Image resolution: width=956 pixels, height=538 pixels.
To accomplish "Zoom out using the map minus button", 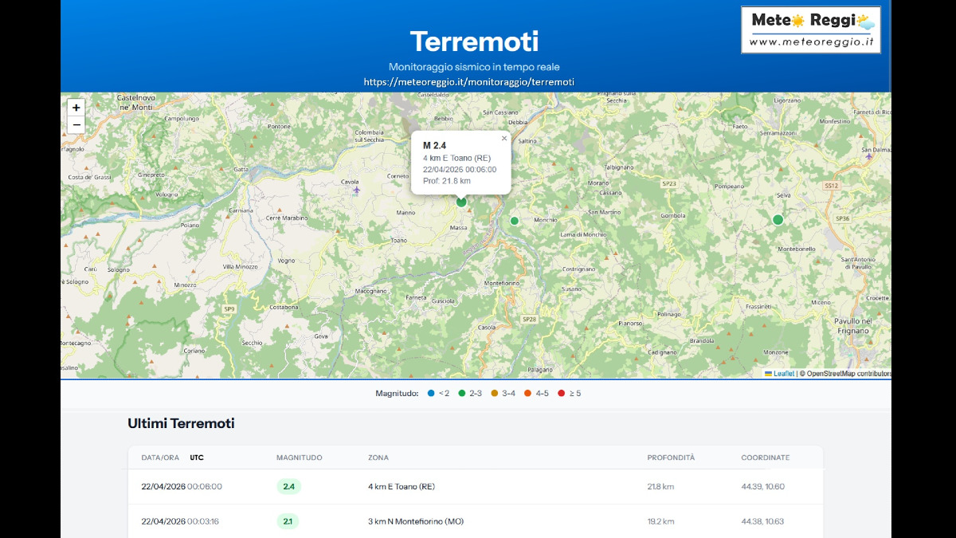I will pos(76,125).
